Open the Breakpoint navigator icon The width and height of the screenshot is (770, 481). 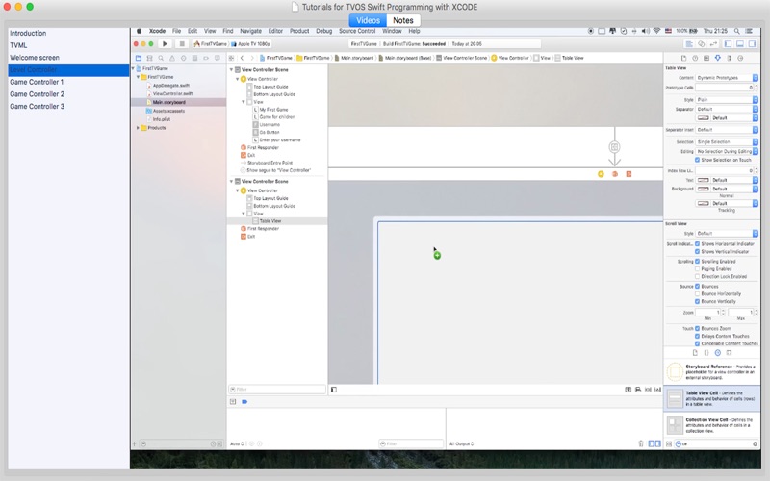(x=206, y=58)
